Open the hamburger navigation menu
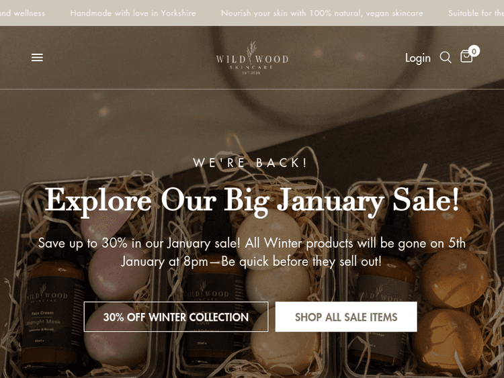 (37, 58)
